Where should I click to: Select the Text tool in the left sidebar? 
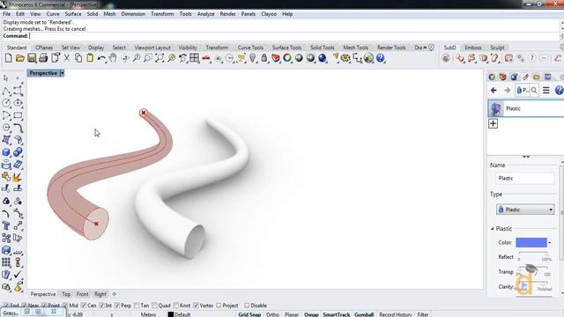click(x=6, y=225)
